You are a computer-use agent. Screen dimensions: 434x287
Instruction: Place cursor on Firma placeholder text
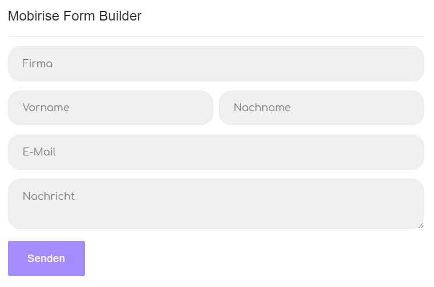pos(37,64)
